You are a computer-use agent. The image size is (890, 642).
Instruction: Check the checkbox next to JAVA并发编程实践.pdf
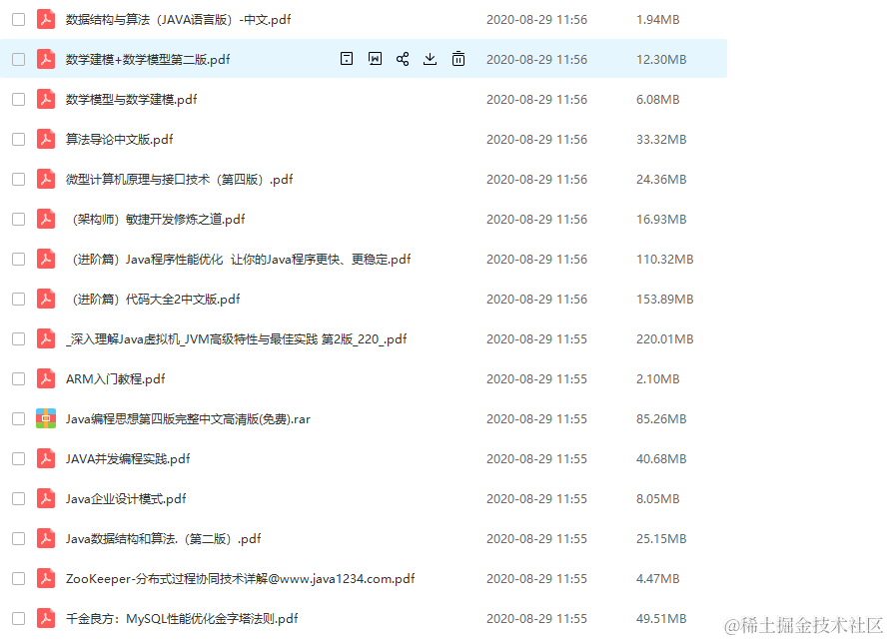(x=18, y=458)
